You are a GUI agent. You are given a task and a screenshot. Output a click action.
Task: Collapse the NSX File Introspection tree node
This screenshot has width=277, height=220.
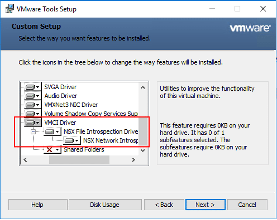(33, 132)
